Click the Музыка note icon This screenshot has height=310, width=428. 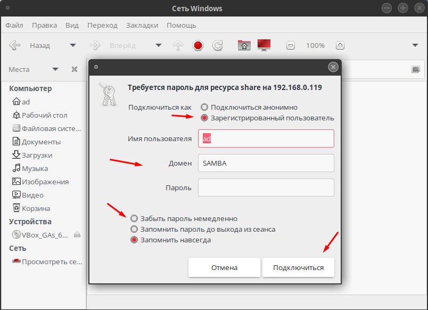tap(17, 168)
